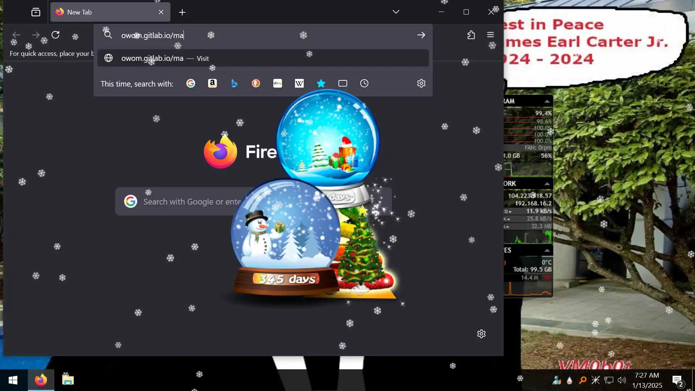Collapse the network widget section arrow
The image size is (695, 391).
[x=547, y=184]
